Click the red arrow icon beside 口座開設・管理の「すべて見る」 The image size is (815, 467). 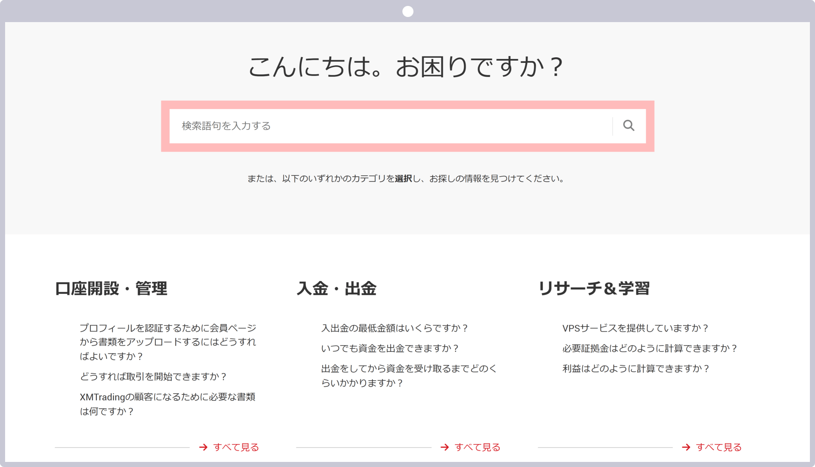[x=203, y=447]
